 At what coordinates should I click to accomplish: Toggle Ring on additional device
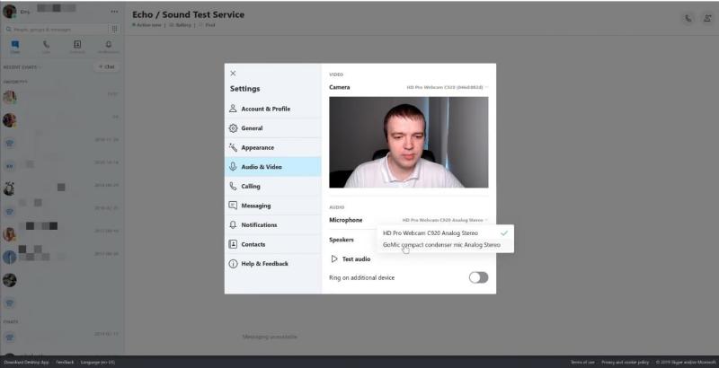coord(478,277)
